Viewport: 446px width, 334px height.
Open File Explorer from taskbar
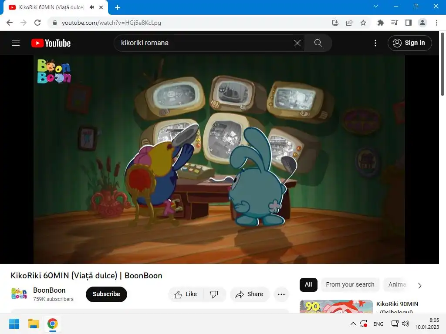(x=34, y=324)
